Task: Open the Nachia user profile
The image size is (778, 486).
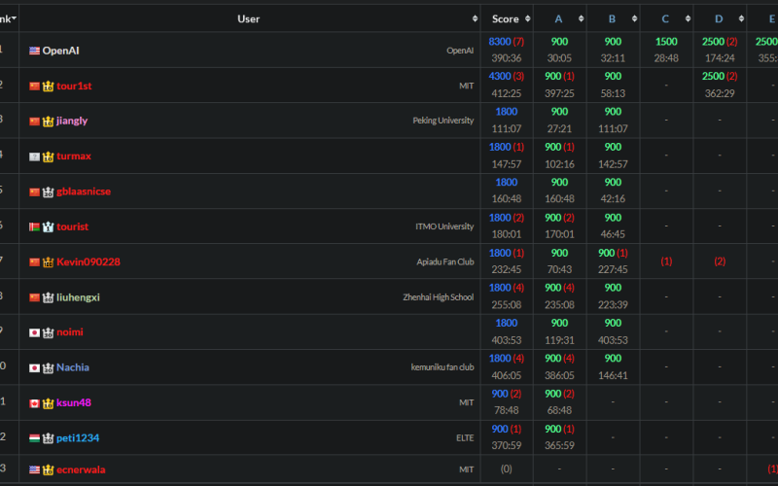Action: [73, 367]
